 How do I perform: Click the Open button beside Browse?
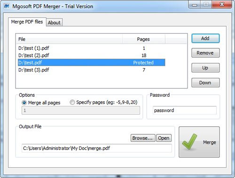164,138
